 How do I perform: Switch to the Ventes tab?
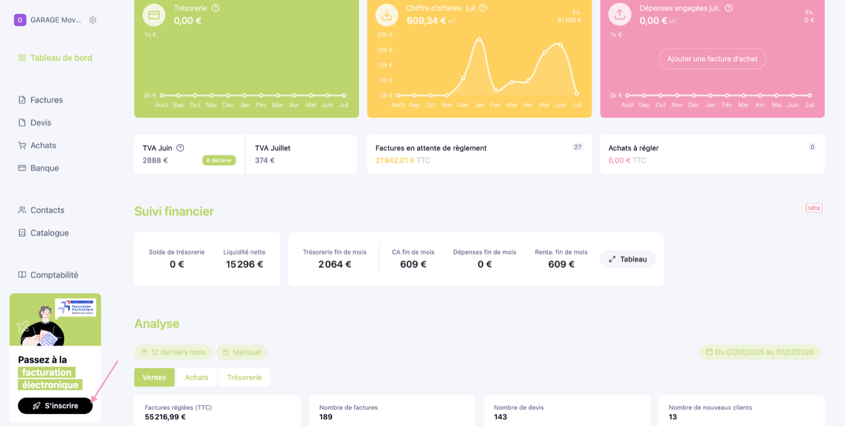[x=154, y=377]
